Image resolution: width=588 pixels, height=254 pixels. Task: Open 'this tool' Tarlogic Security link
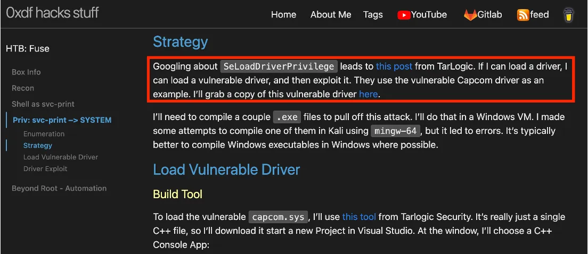359,217
